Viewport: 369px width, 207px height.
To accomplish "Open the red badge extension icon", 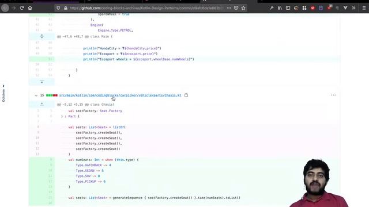I will pyautogui.click(x=329, y=7).
